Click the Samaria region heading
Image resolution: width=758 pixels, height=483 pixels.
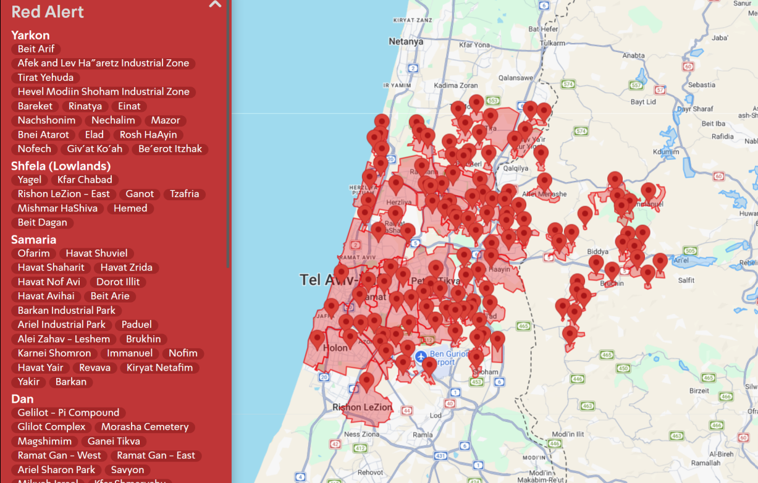tap(33, 240)
